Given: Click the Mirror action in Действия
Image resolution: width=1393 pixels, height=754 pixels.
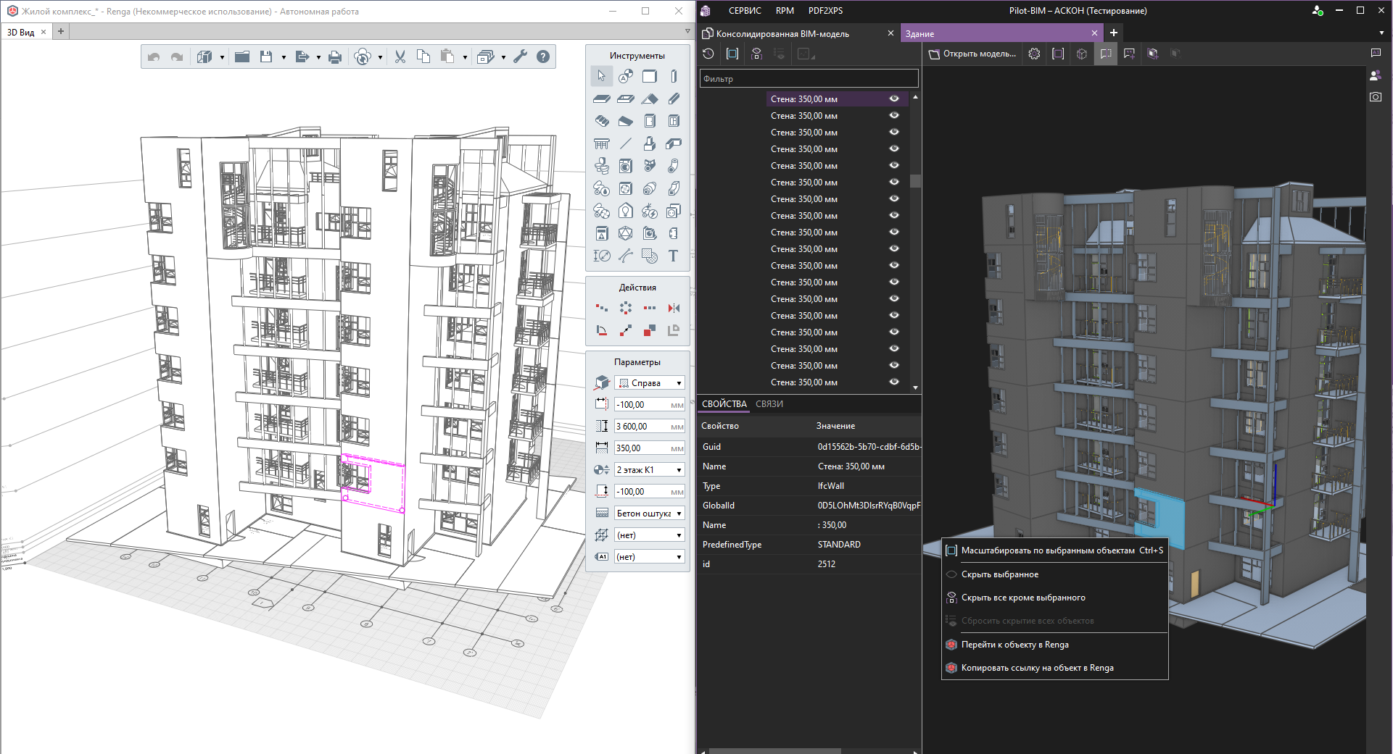Looking at the screenshot, I should pyautogui.click(x=674, y=308).
